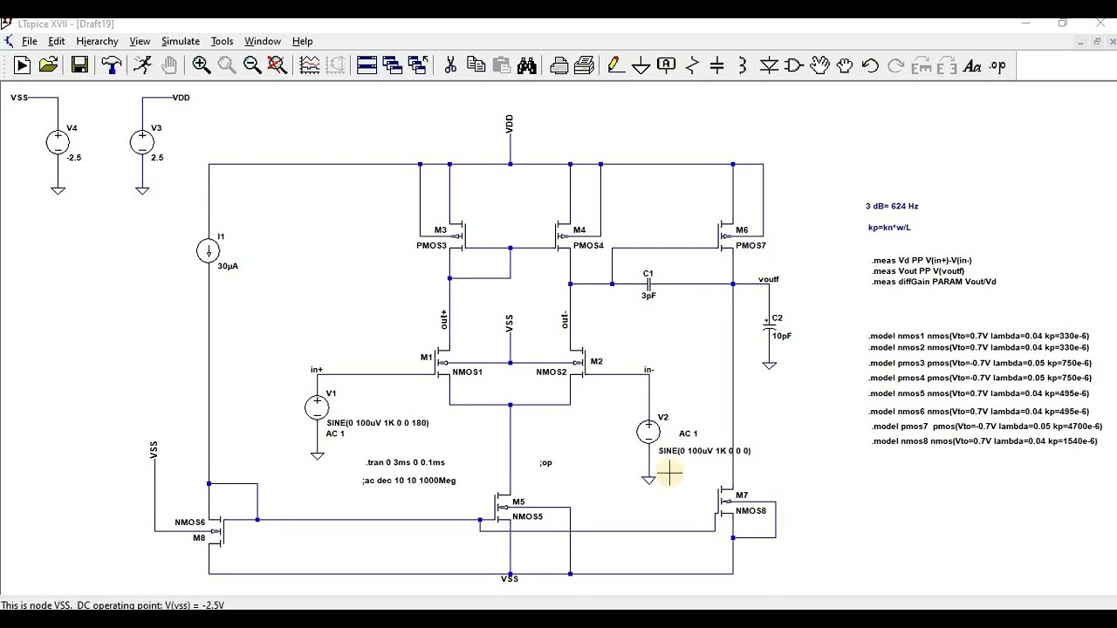Place a Resistor from the toolbar
This screenshot has height=628, width=1117.
tap(692, 65)
